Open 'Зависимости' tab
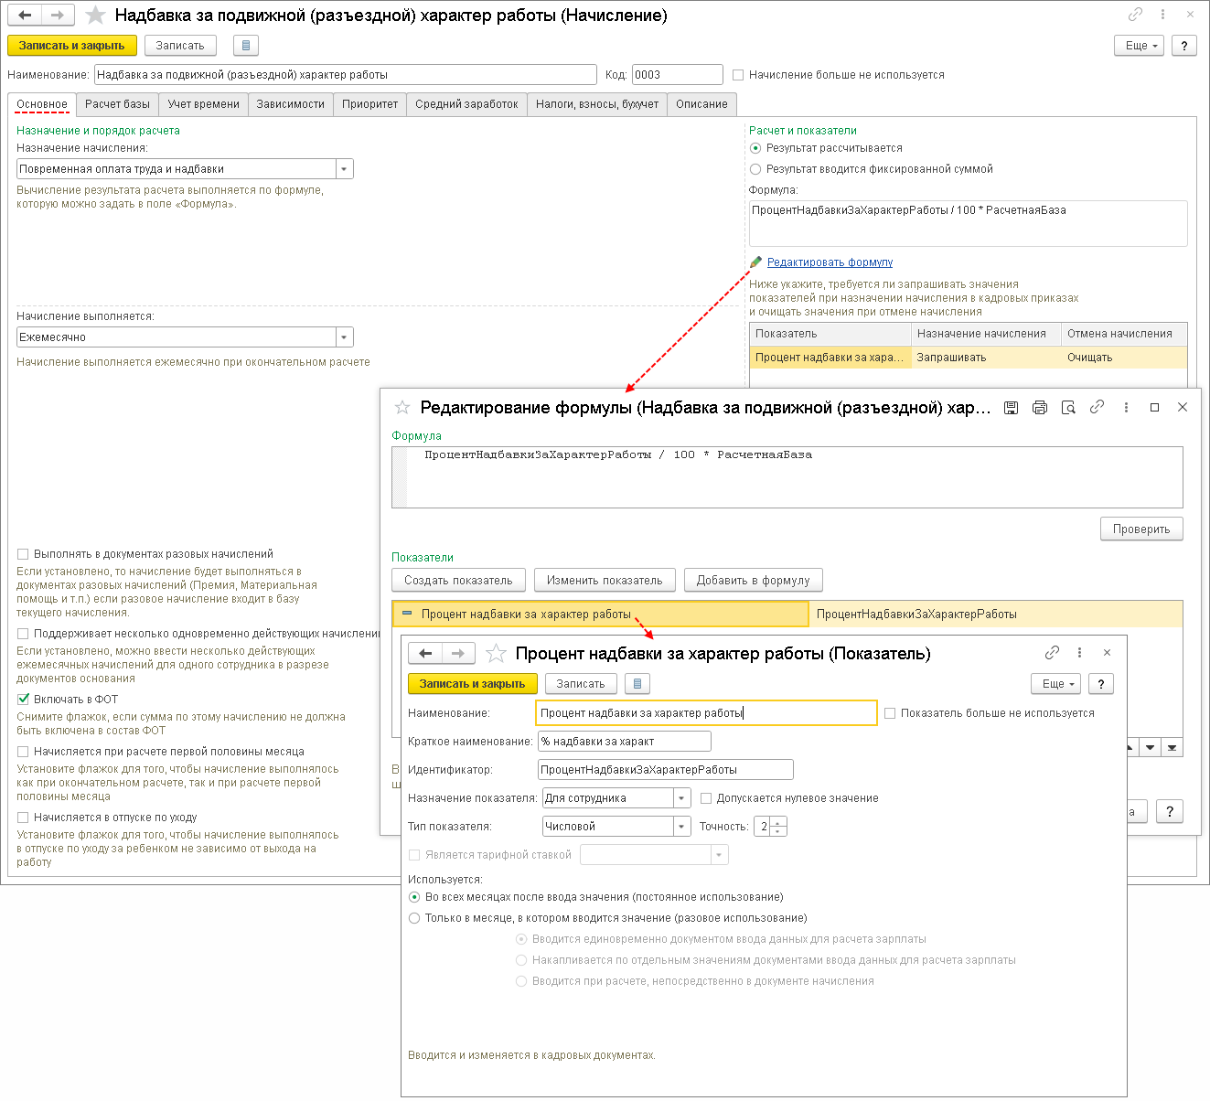 coord(291,104)
